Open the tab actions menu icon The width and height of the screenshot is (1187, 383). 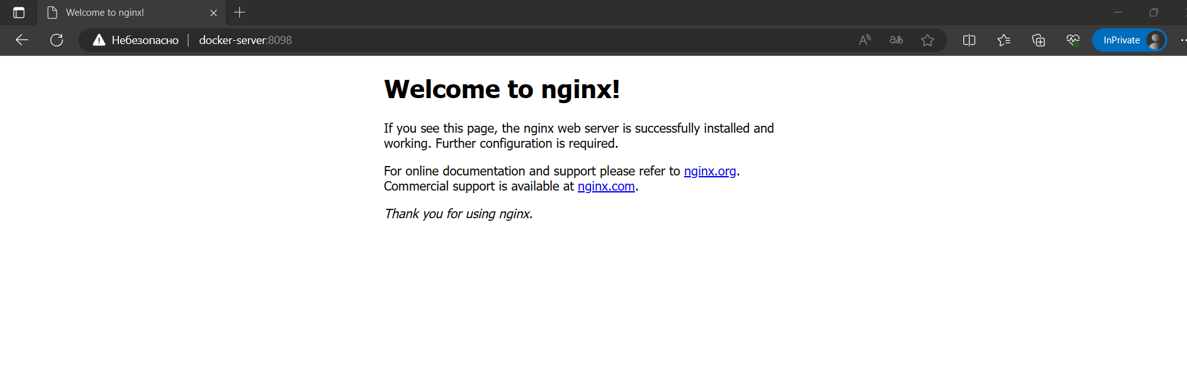click(19, 13)
